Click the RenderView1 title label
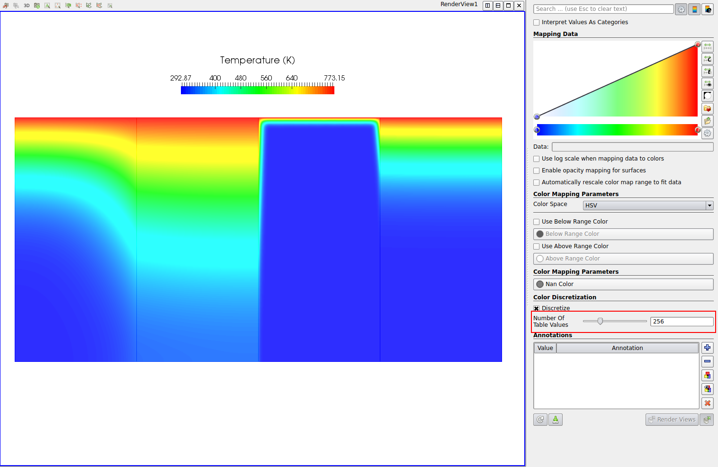Viewport: 718px width, 467px height. pos(459,4)
